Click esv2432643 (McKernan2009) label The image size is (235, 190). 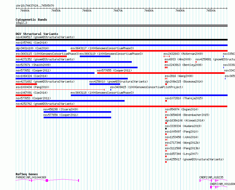(183, 54)
